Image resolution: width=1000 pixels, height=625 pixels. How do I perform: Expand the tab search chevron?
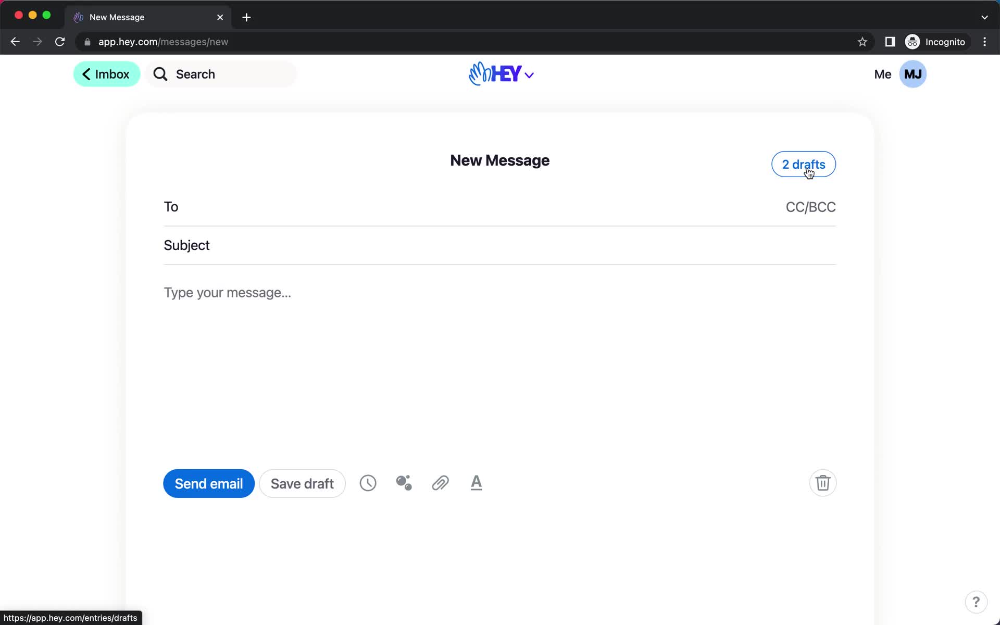click(x=984, y=17)
